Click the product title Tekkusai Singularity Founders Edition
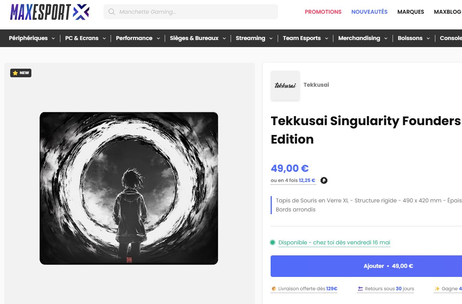This screenshot has width=462, height=304. (366, 130)
